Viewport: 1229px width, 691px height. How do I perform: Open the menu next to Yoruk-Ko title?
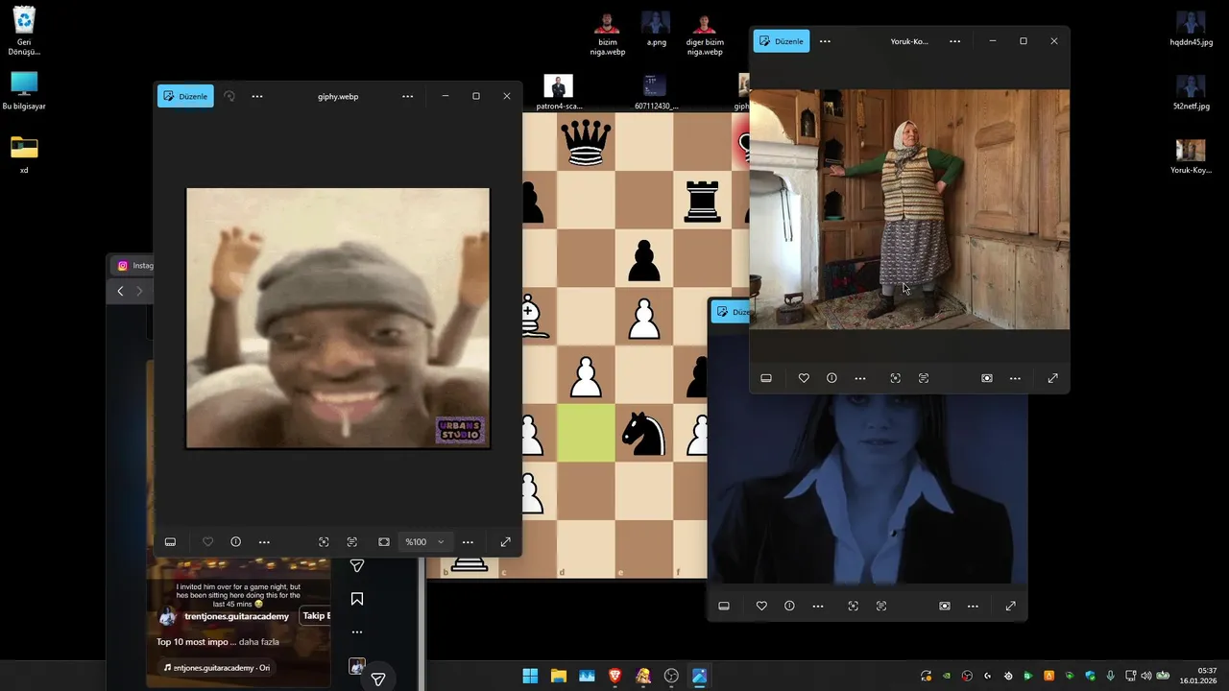955,41
